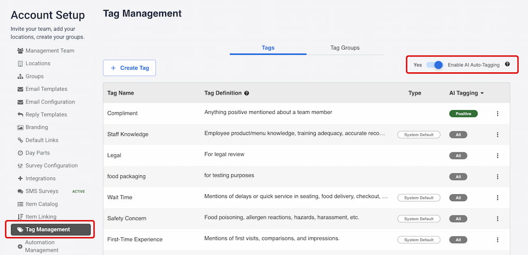The width and height of the screenshot is (528, 255).
Task: Click help icon beside Enable AI Auto-Tagging
Action: point(507,64)
